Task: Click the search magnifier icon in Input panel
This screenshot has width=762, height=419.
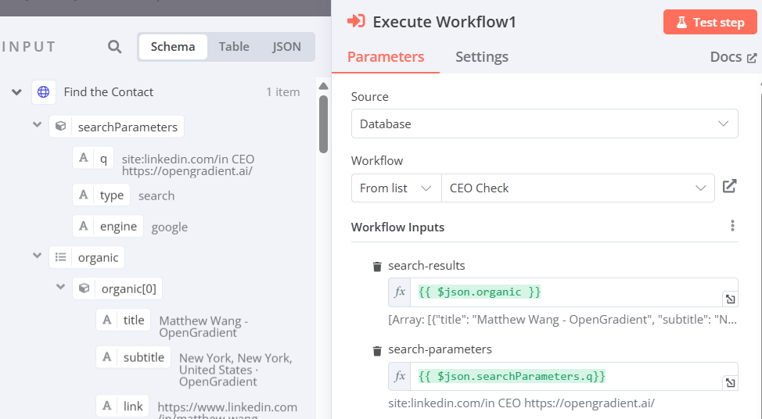Action: tap(115, 47)
